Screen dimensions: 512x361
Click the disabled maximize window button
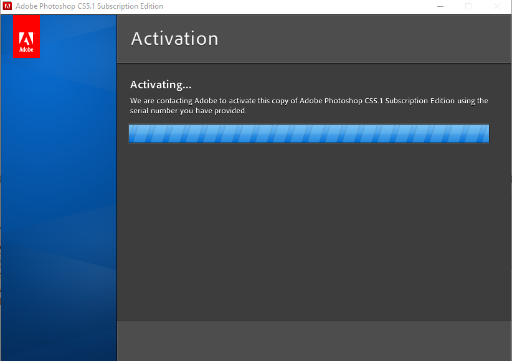(x=468, y=6)
